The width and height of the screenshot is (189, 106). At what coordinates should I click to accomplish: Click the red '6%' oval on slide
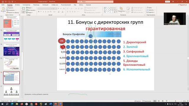62,41
